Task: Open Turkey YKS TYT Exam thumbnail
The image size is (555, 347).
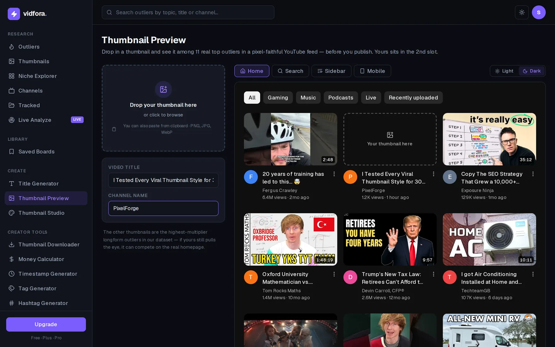Action: tap(290, 239)
